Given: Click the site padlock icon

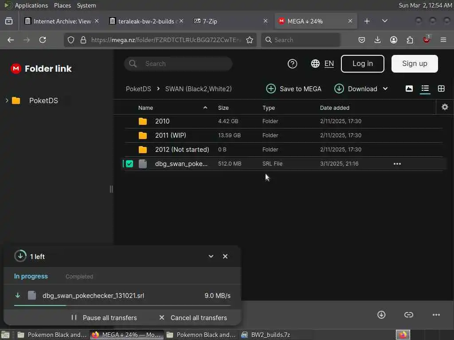Looking at the screenshot, I should click(83, 40).
